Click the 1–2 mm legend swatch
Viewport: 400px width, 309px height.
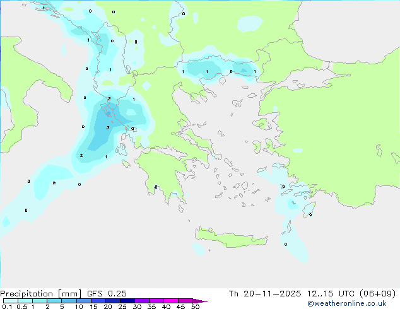coord(40,301)
